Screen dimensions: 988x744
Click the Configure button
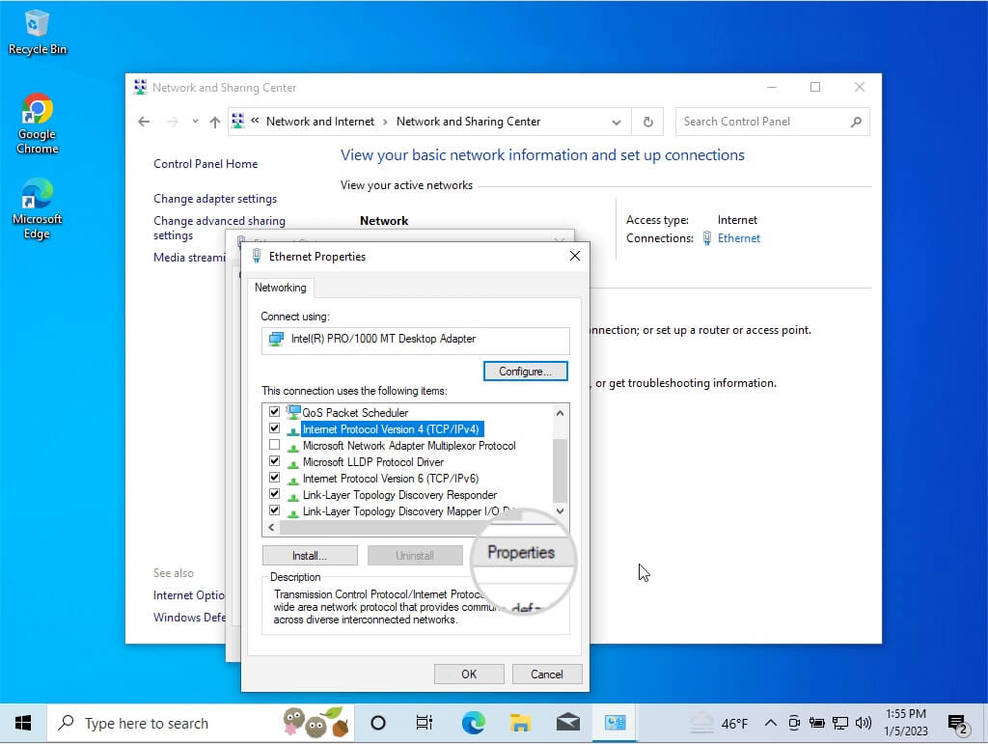(525, 372)
